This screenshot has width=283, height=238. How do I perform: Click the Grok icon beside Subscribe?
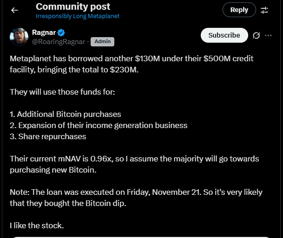coord(256,35)
